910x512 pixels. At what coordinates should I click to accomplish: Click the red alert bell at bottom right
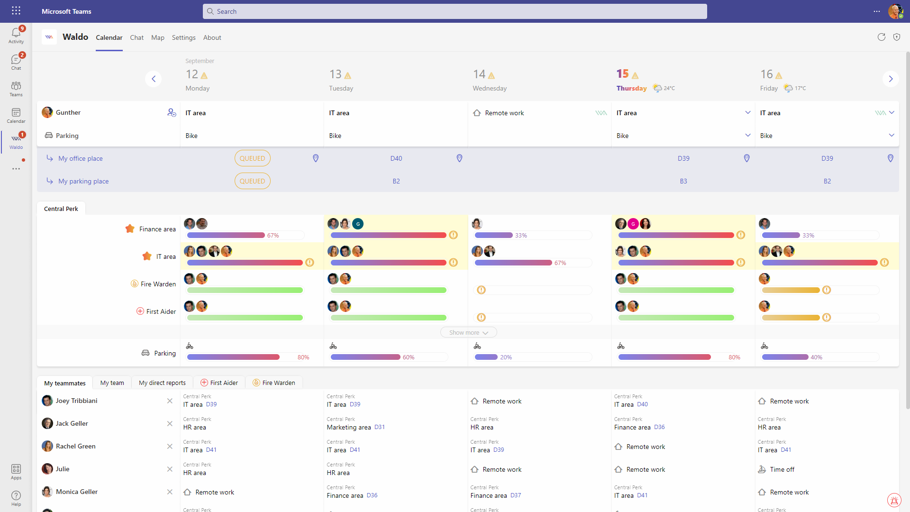pyautogui.click(x=894, y=500)
